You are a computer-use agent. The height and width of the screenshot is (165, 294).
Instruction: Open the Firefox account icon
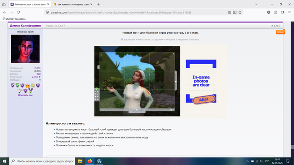[x=269, y=12]
